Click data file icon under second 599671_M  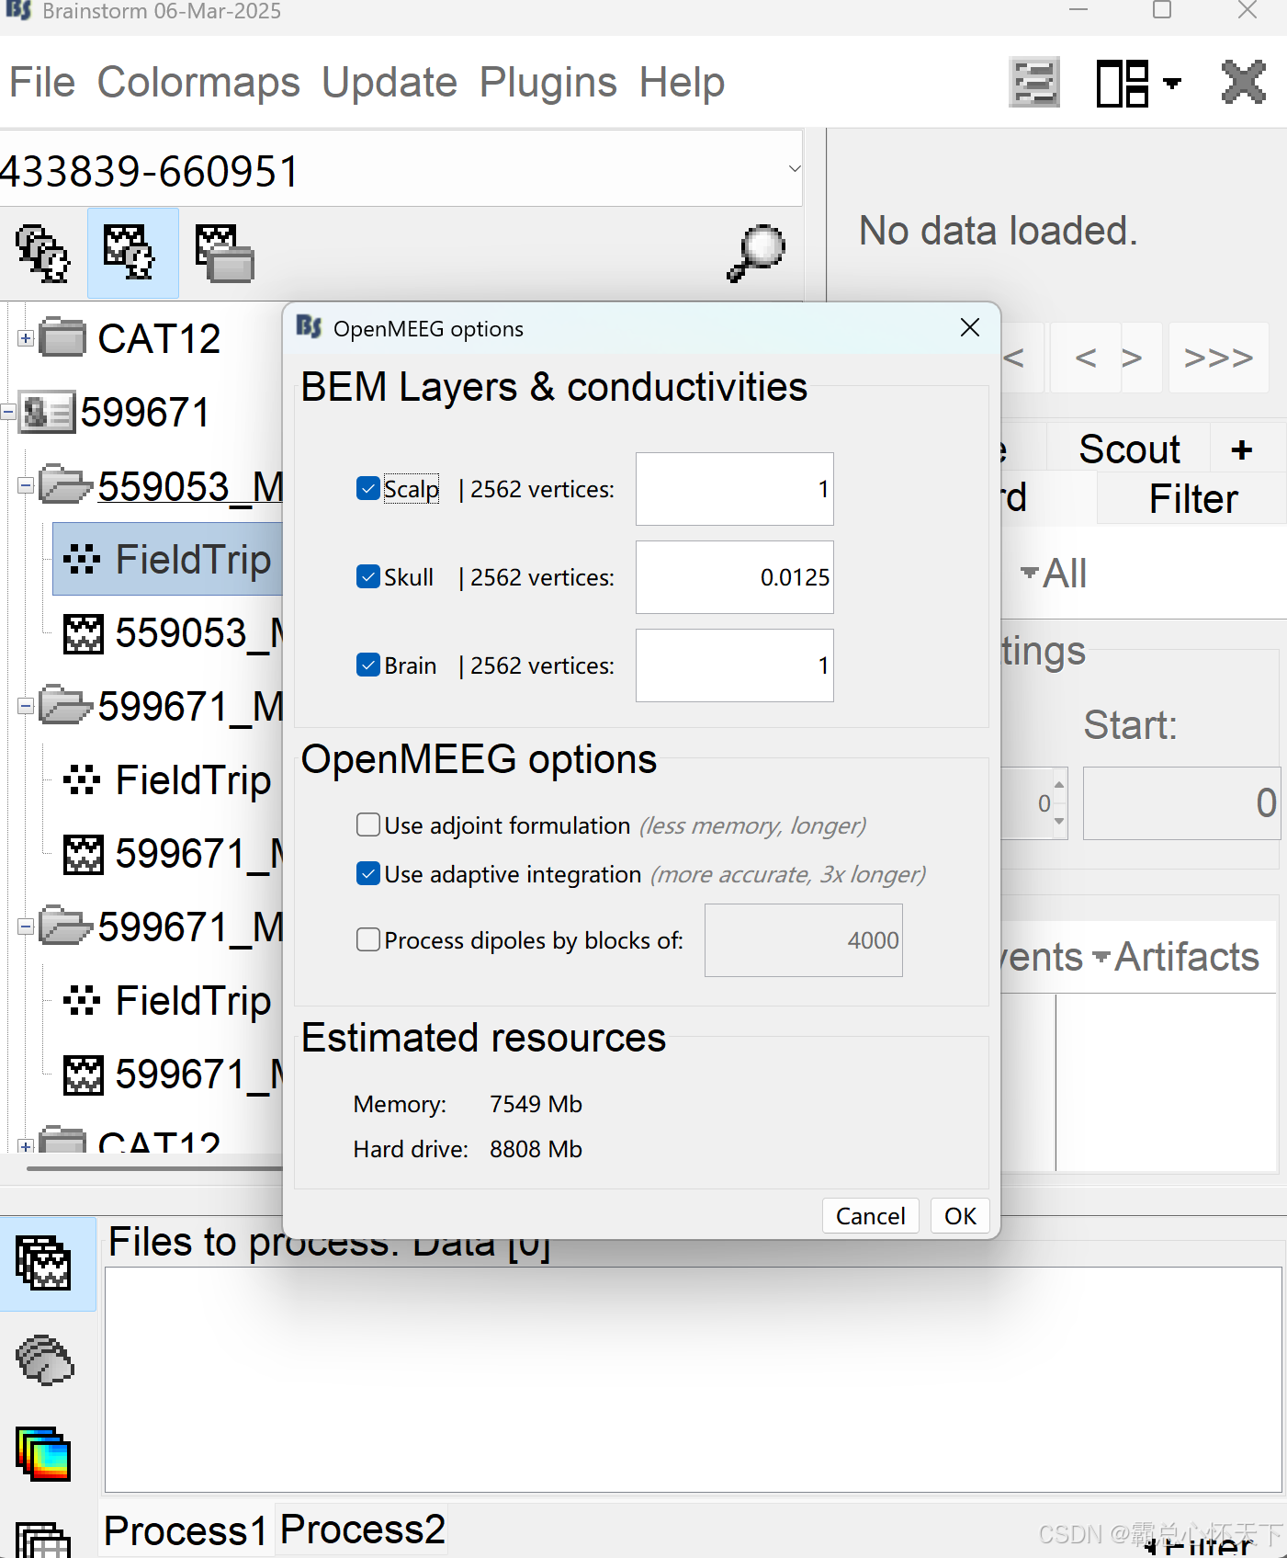[83, 1075]
